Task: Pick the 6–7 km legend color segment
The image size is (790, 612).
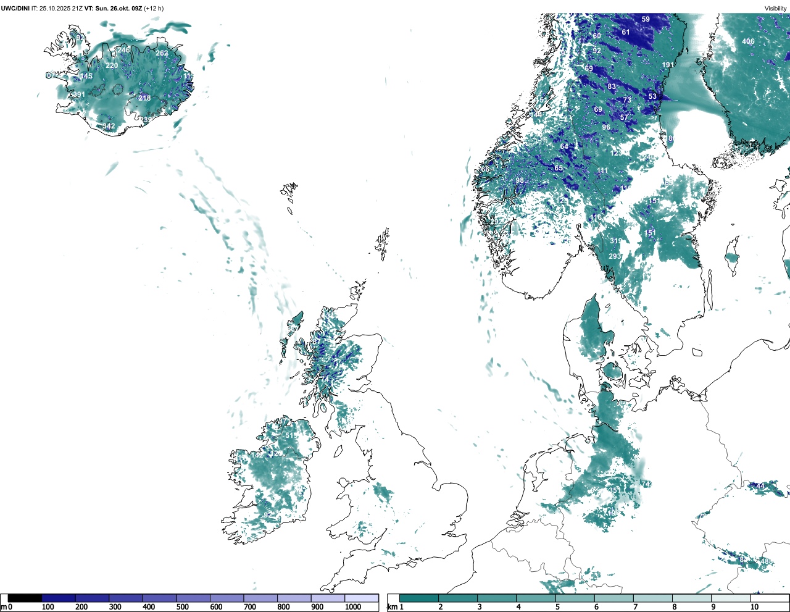Action: point(613,598)
